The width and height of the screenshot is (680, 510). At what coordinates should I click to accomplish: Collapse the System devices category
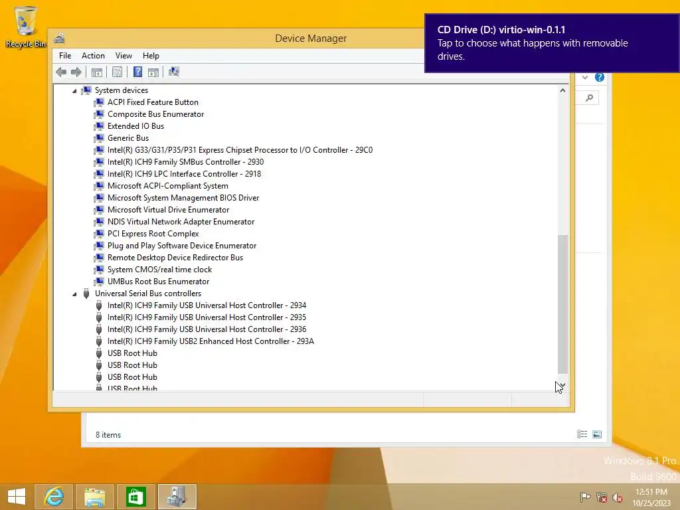(x=74, y=90)
